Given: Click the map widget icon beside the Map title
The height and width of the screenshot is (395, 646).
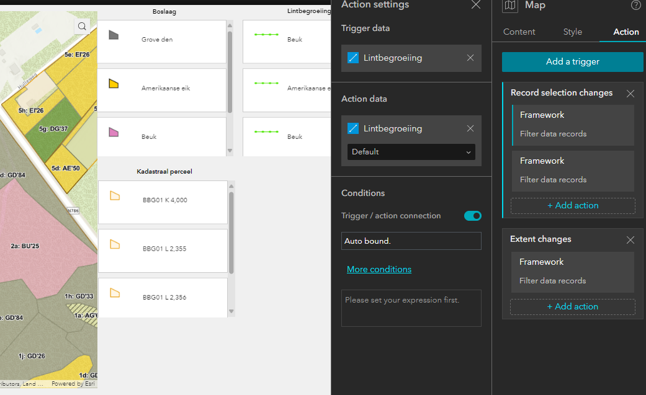Looking at the screenshot, I should tap(510, 6).
